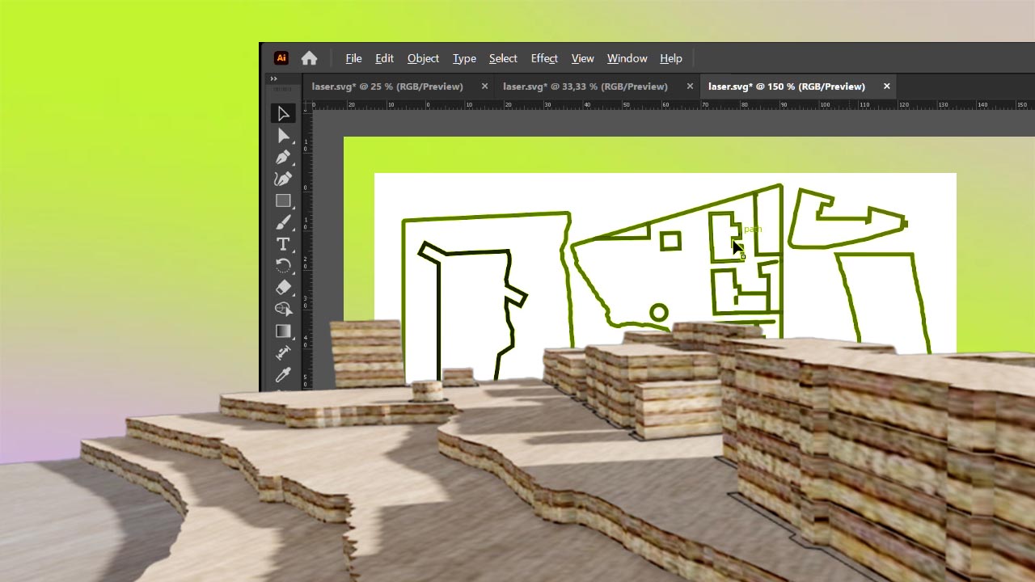Open the Window menu

coord(627,58)
